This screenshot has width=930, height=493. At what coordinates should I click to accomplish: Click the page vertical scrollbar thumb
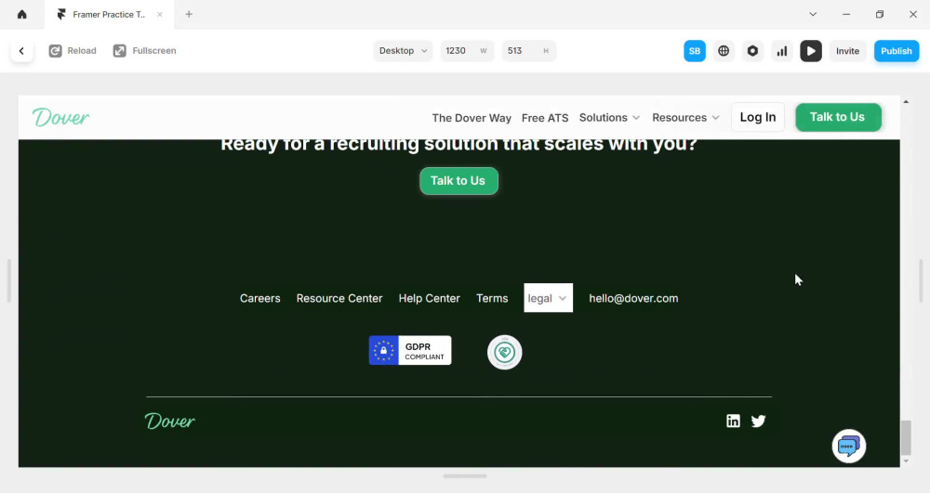[906, 437]
